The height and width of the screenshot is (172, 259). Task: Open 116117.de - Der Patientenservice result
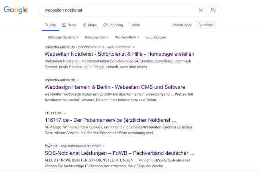[110, 120]
